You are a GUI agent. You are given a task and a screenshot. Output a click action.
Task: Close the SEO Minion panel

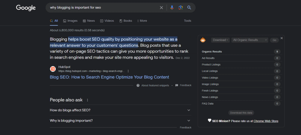tap(281, 38)
